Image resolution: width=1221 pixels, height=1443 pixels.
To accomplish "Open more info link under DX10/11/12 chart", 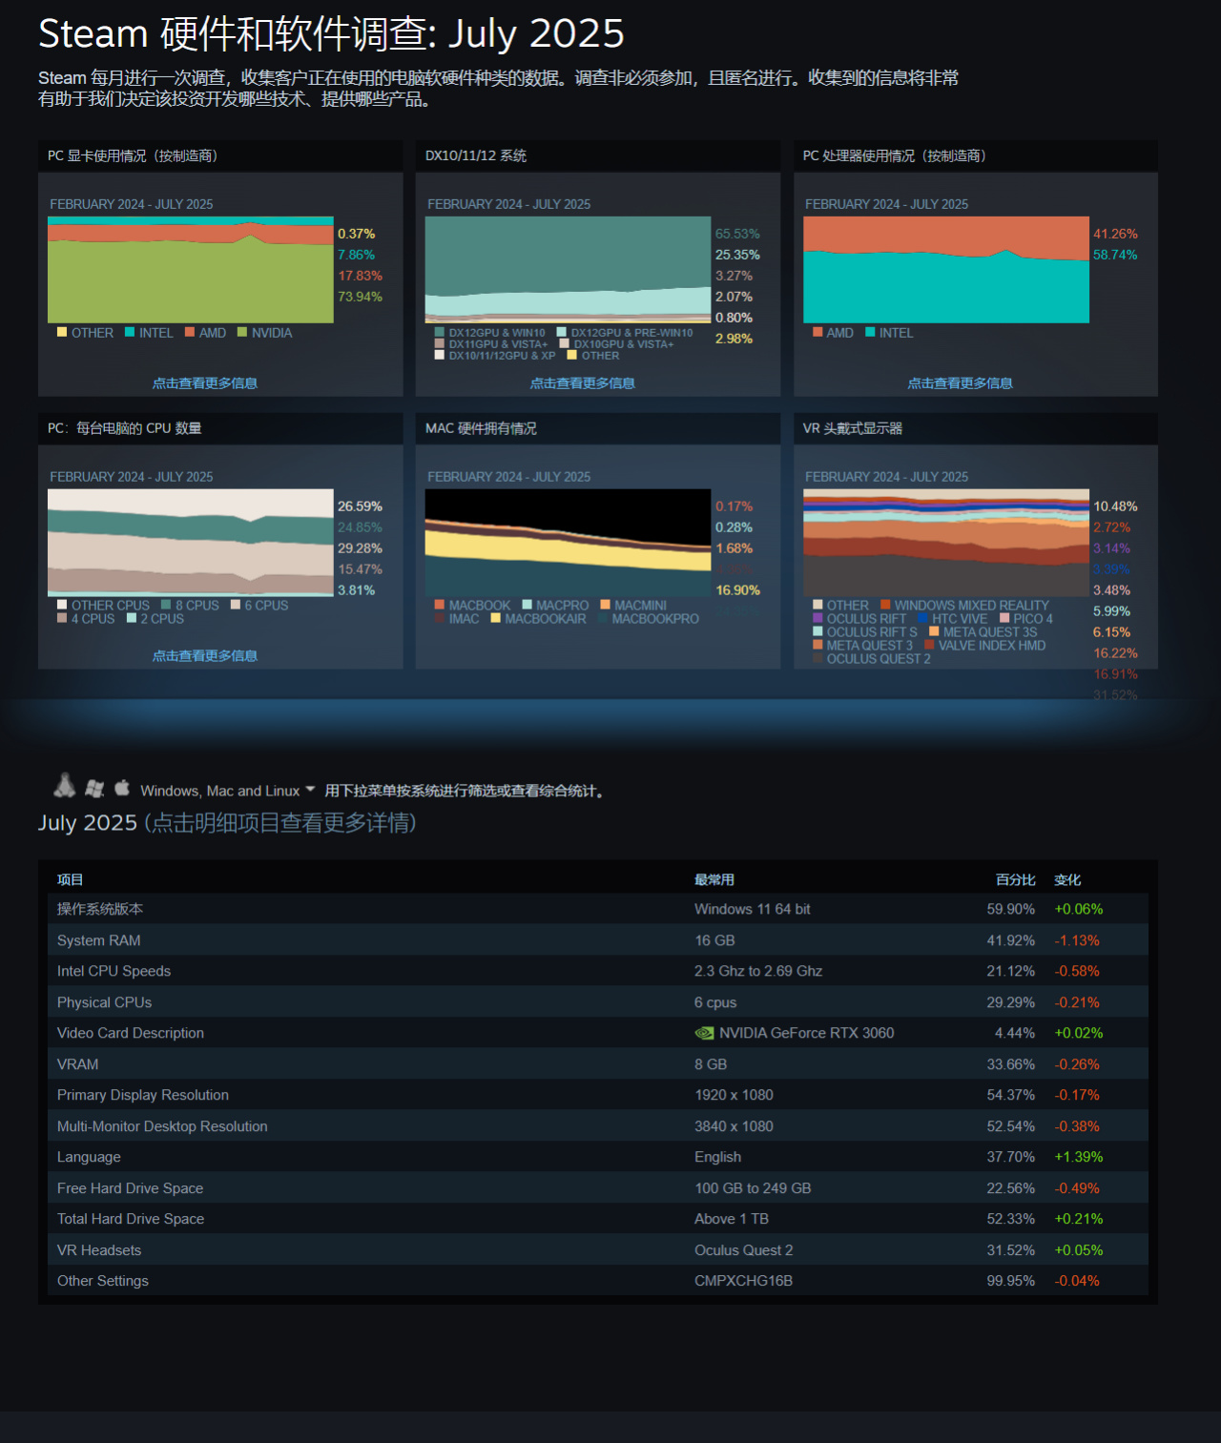I will pyautogui.click(x=583, y=383).
